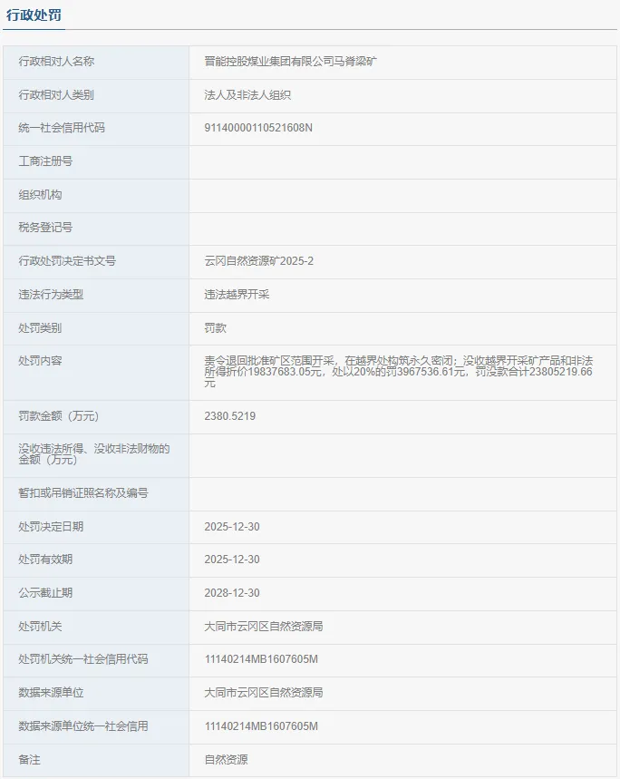Click the 处罚类别 label
Image resolution: width=620 pixels, height=779 pixels.
(40, 328)
